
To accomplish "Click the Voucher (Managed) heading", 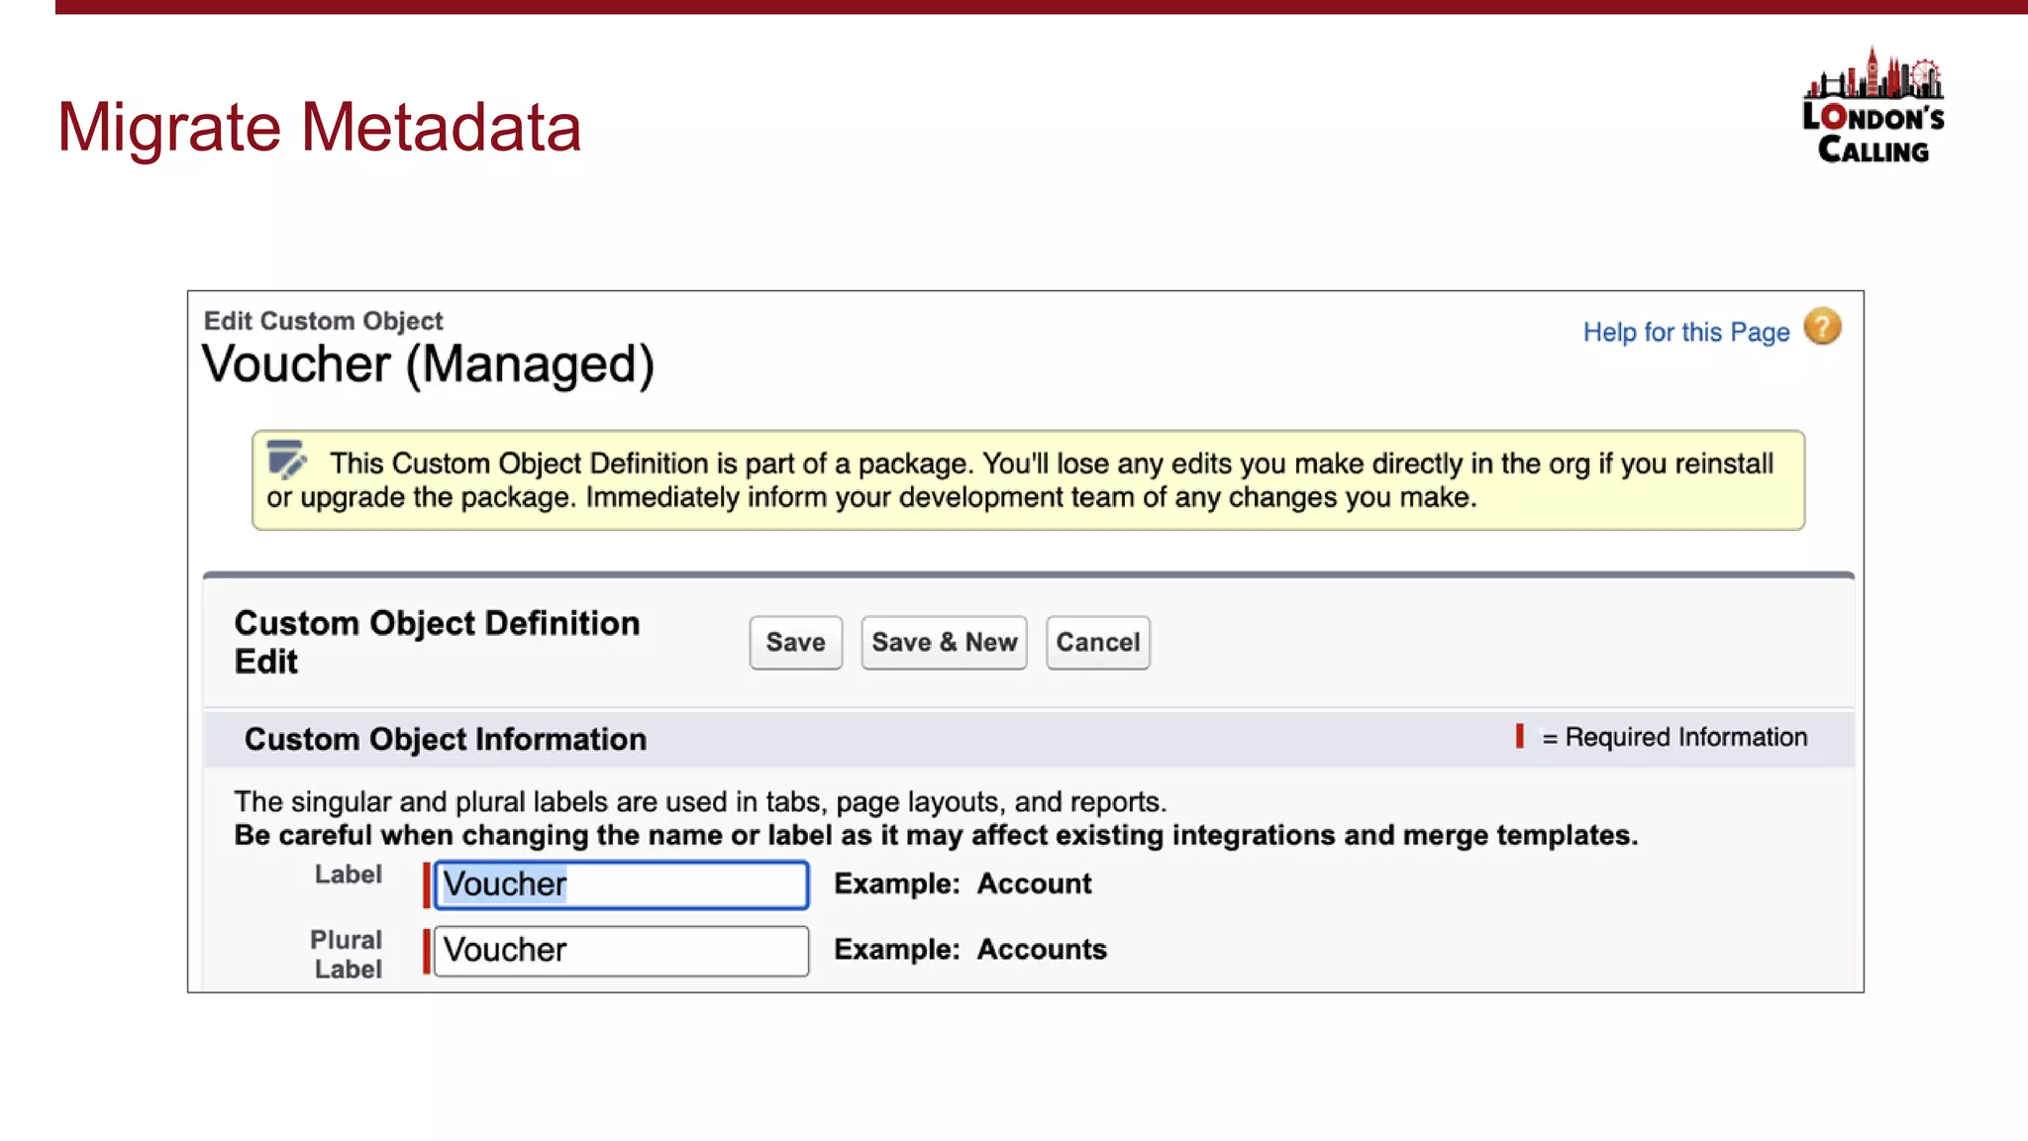I will point(428,363).
